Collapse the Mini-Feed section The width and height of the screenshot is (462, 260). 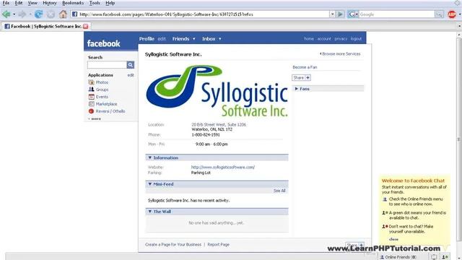tap(150, 184)
